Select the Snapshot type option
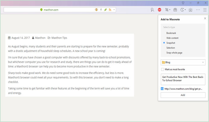Viewport: 209px width, 122px height. click(x=171, y=43)
